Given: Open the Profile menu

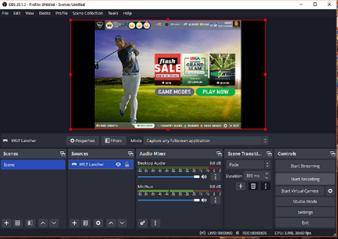Looking at the screenshot, I should click(x=61, y=13).
